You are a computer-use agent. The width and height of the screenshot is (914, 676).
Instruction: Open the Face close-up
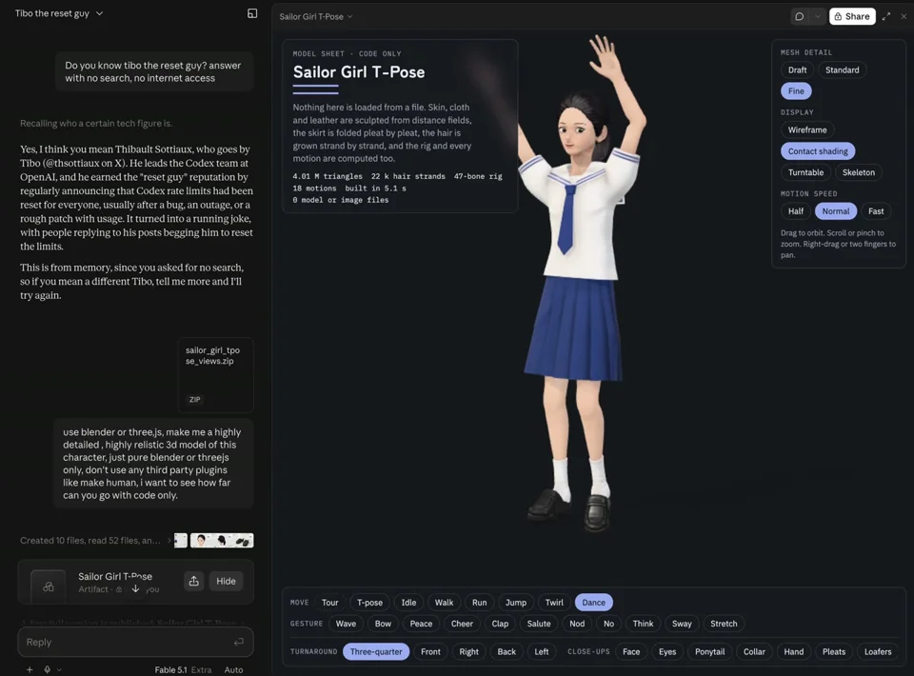click(x=630, y=651)
